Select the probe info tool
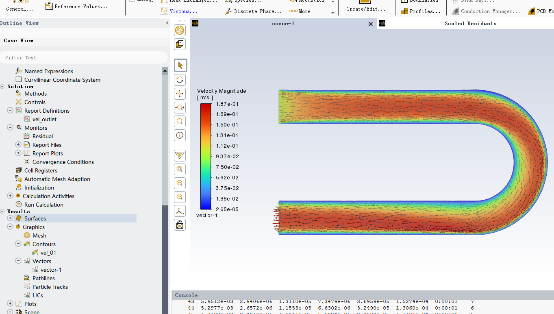The image size is (554, 314). (180, 135)
